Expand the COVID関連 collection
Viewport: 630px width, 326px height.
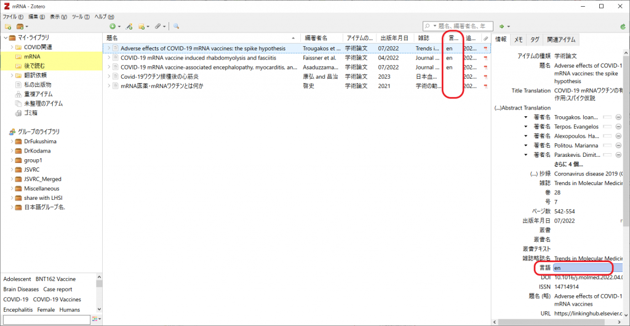[12, 47]
